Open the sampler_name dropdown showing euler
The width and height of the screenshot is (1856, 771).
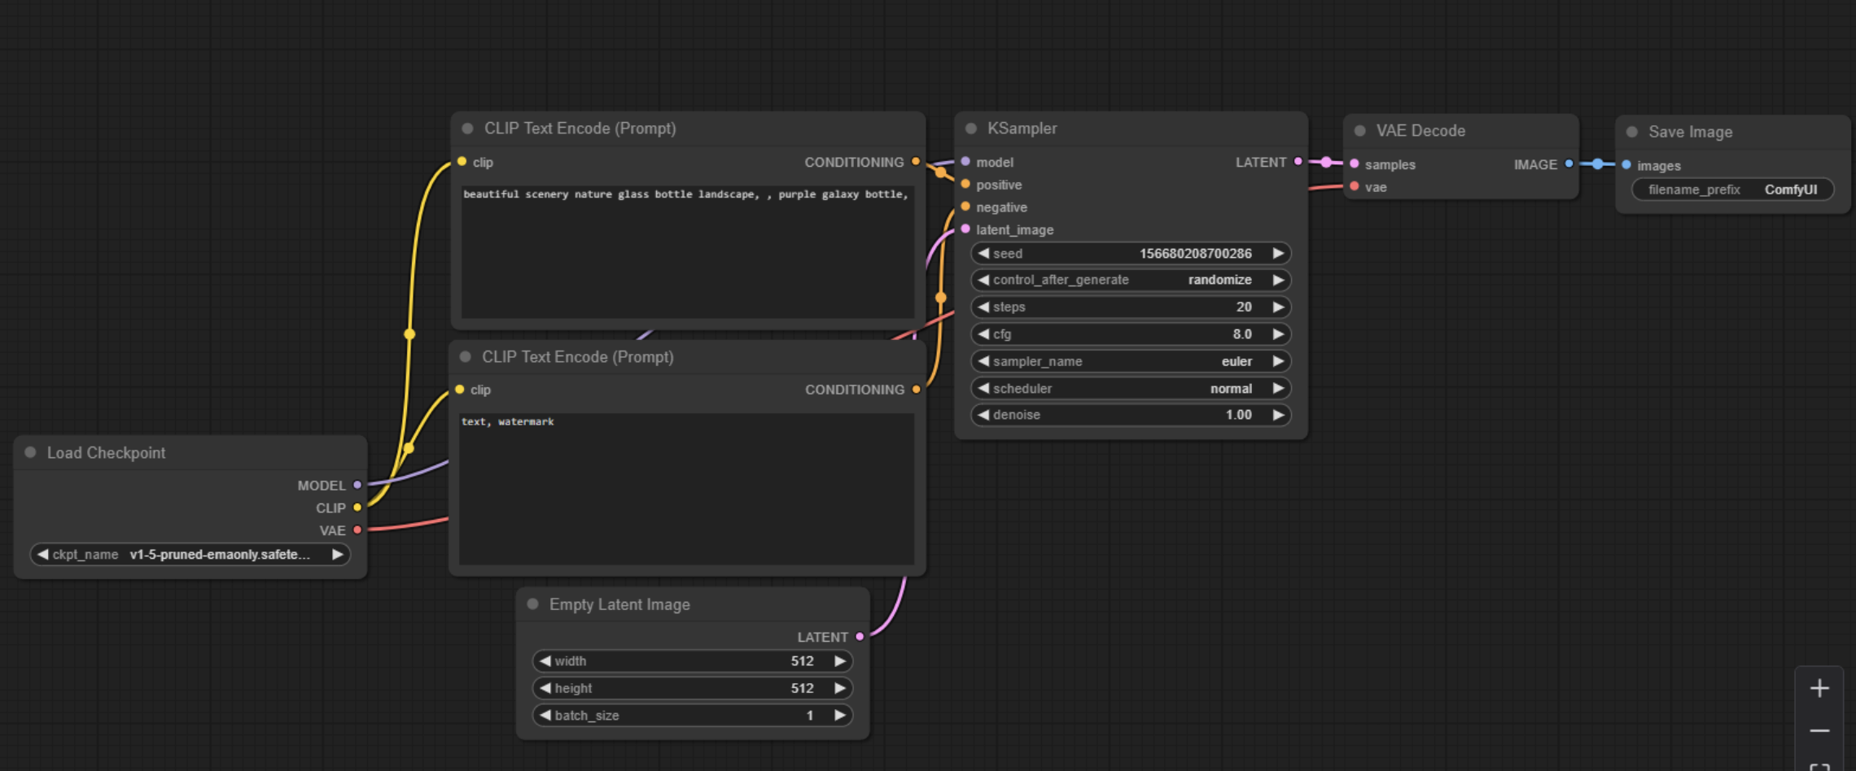coord(1130,361)
